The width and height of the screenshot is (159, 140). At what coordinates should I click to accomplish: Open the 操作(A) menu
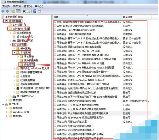17,6
